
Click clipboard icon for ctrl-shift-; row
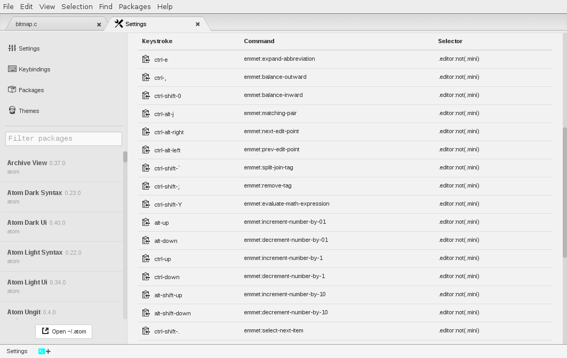click(146, 186)
